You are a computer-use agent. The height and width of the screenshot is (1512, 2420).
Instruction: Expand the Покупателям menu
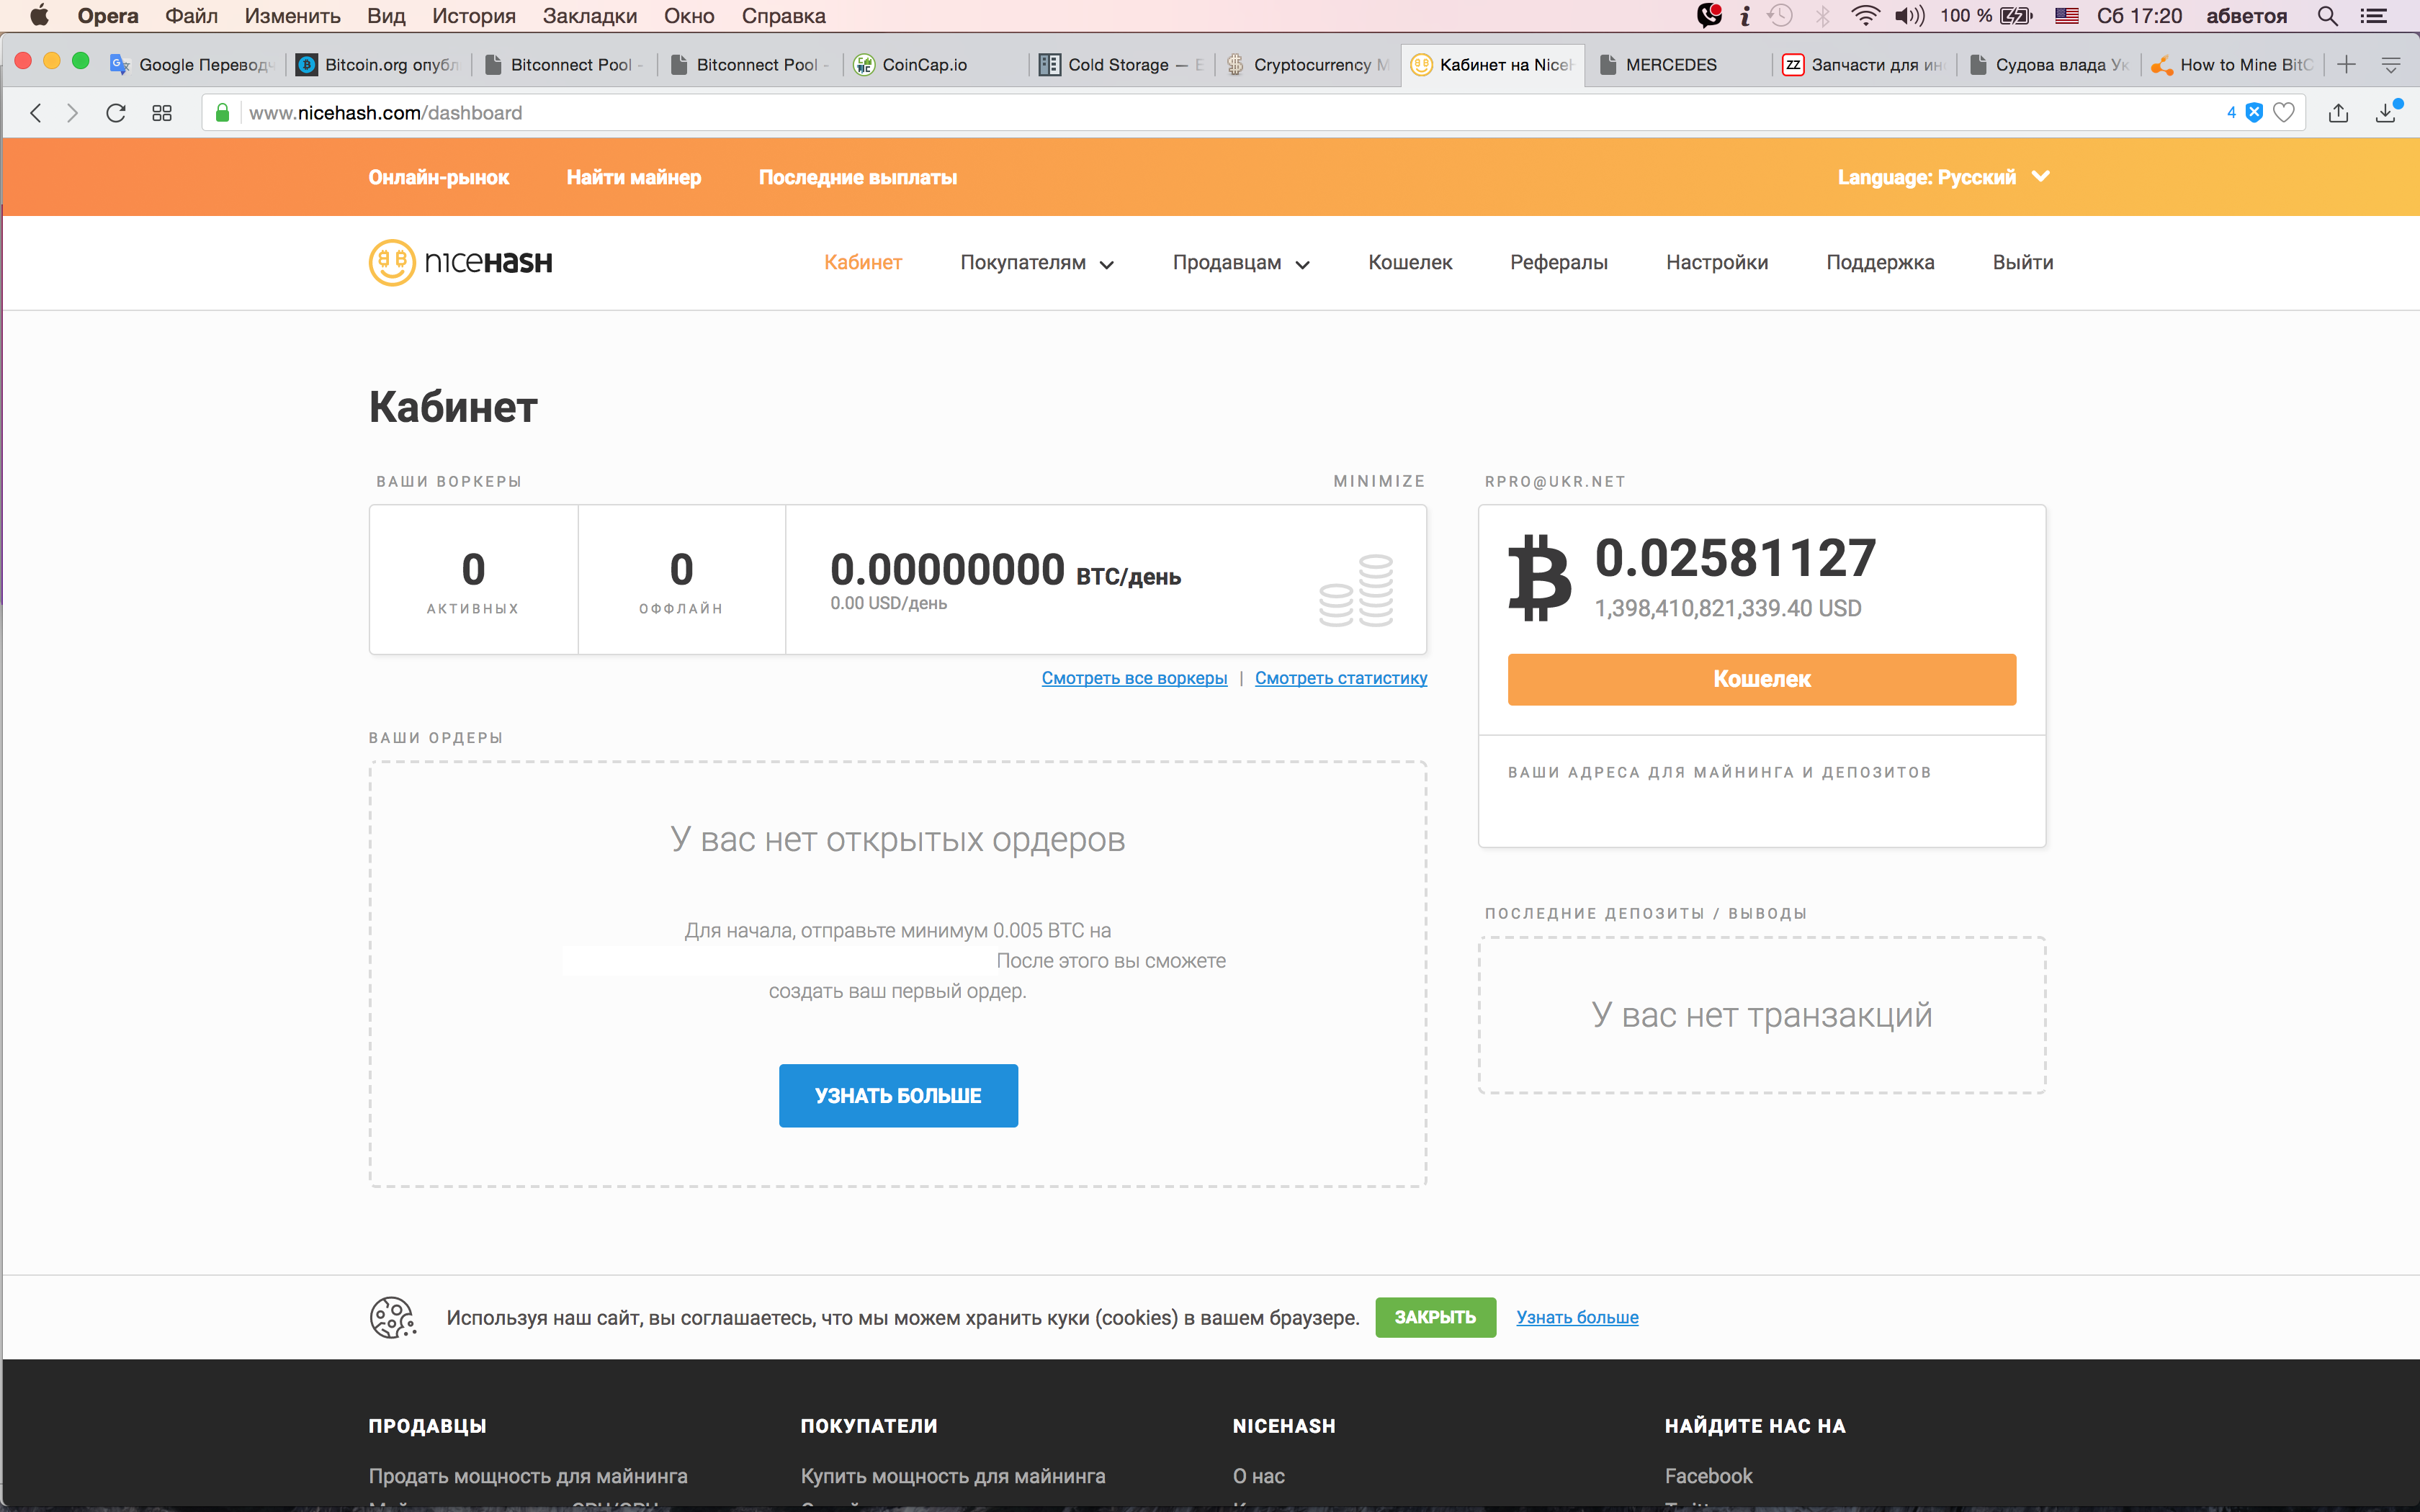[x=1037, y=263]
